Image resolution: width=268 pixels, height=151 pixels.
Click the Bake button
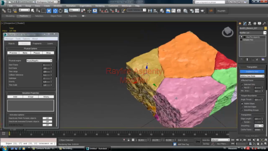tap(25, 53)
